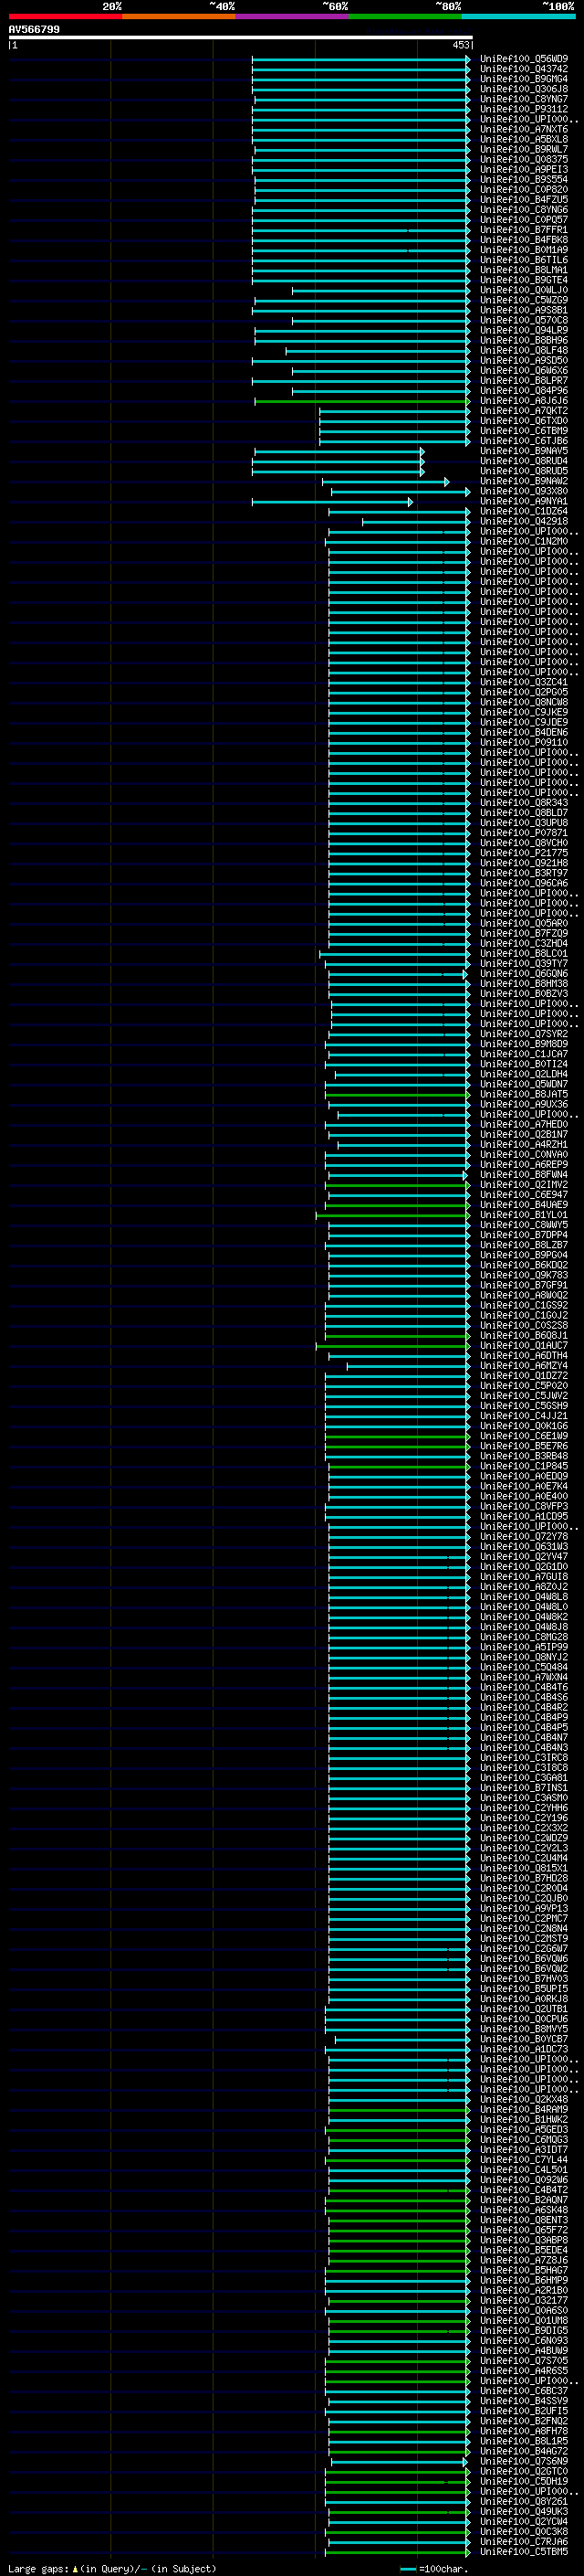Click the green alignment bar for UniRef100_A8J6J6

pyautogui.click(x=361, y=401)
